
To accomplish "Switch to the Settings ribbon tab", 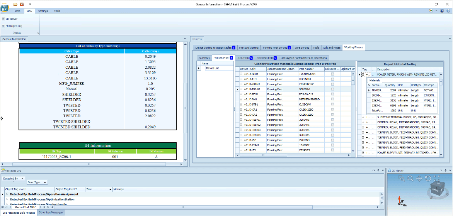I will 43,11.
